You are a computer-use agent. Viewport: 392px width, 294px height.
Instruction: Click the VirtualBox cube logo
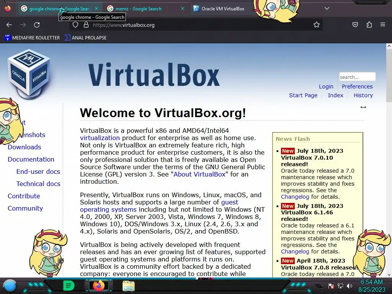coord(29,74)
